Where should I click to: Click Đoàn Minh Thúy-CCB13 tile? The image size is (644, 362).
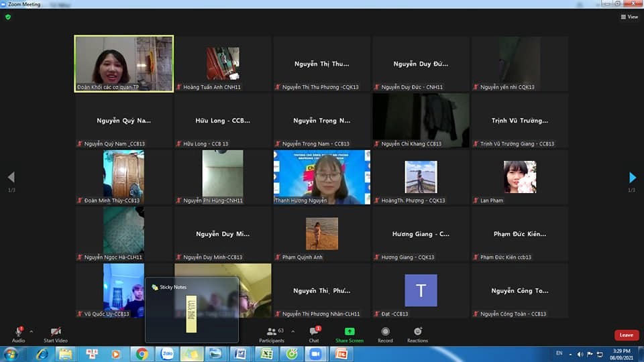(x=123, y=177)
